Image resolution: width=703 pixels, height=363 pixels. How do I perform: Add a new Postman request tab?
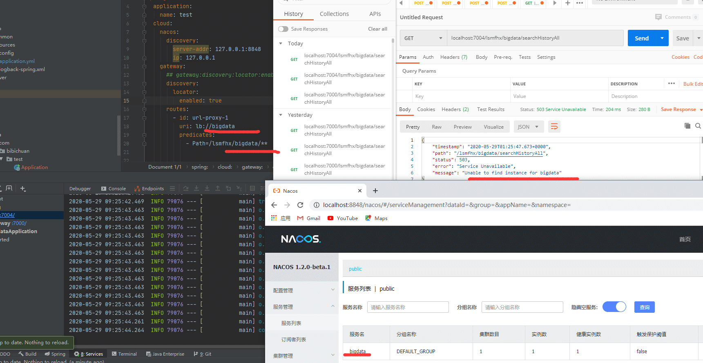point(567,3)
